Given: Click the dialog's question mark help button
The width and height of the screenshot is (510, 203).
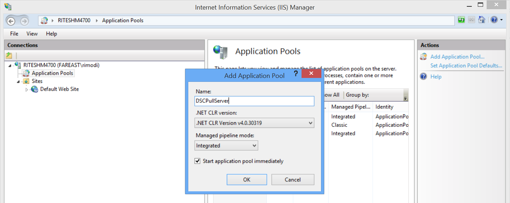Looking at the screenshot, I should [x=296, y=74].
